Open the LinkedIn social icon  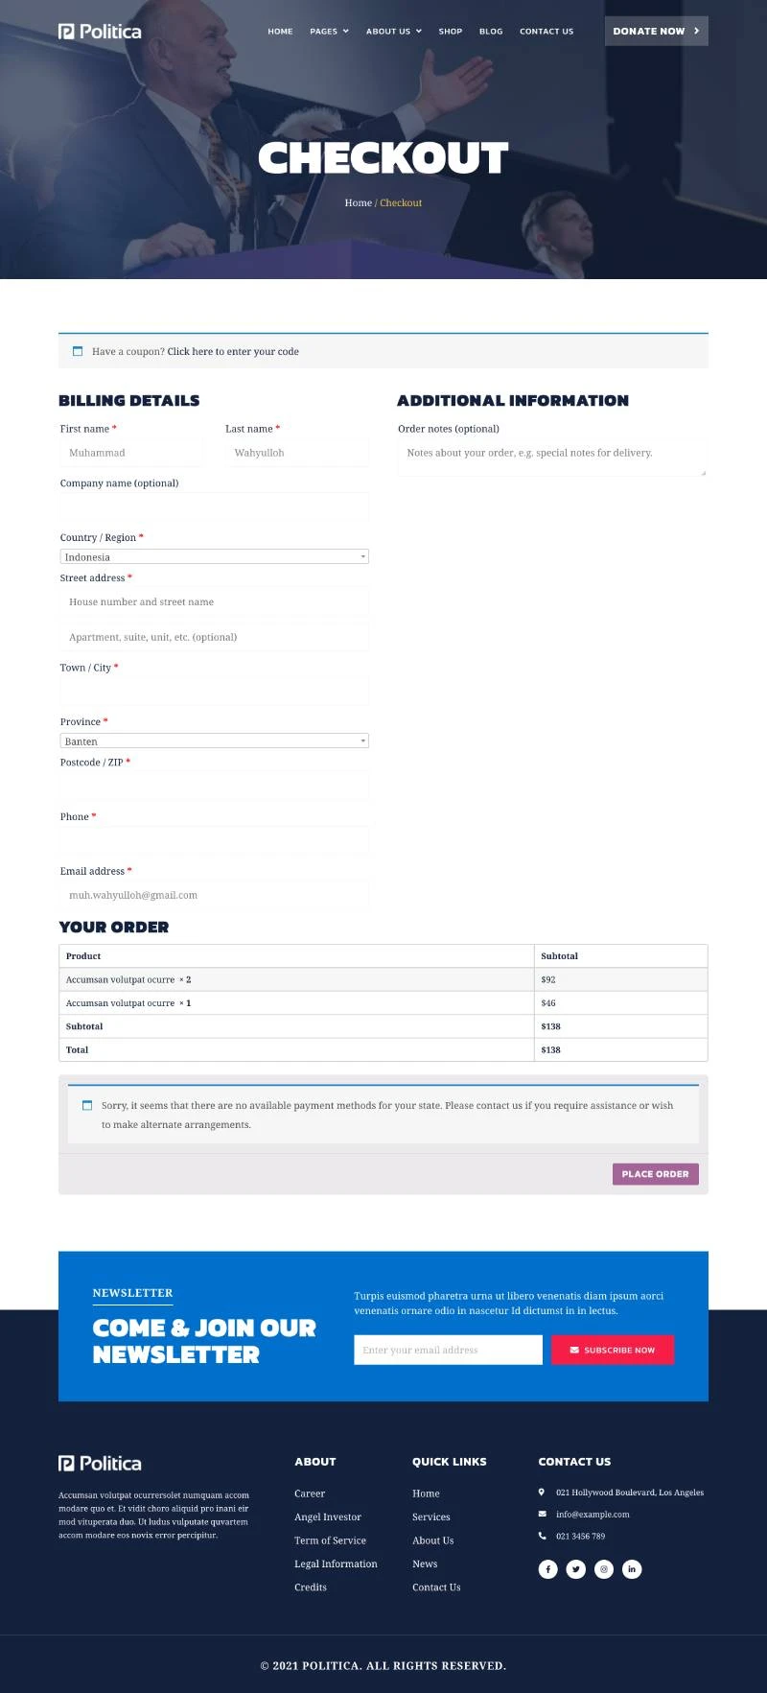point(632,1569)
